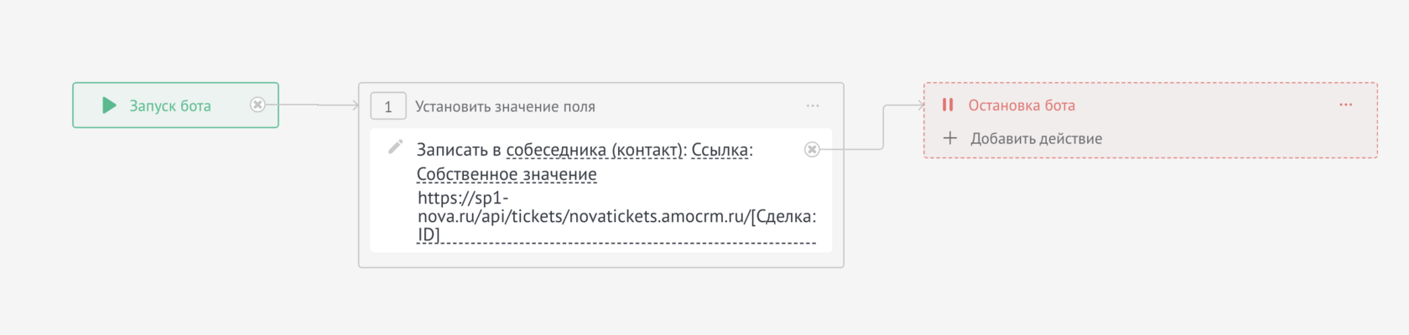Screen dimensions: 1409x335
Task: Open the собеседника (контакт) entity selector
Action: [x=595, y=150]
